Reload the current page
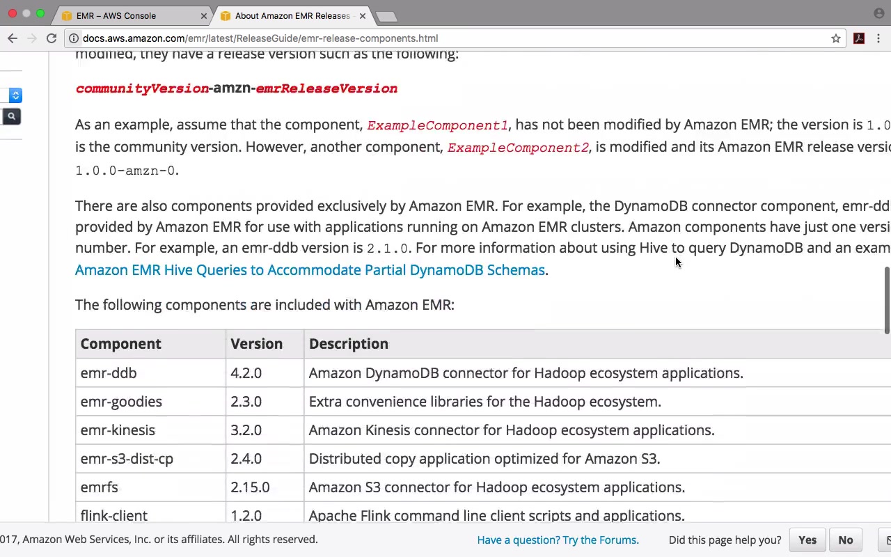This screenshot has height=557, width=891. pos(52,39)
